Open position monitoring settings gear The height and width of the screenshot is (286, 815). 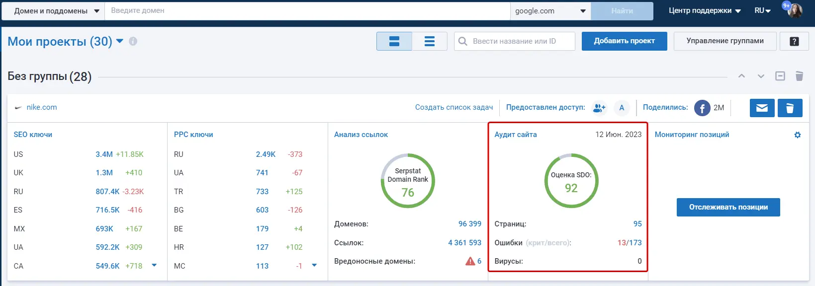798,135
